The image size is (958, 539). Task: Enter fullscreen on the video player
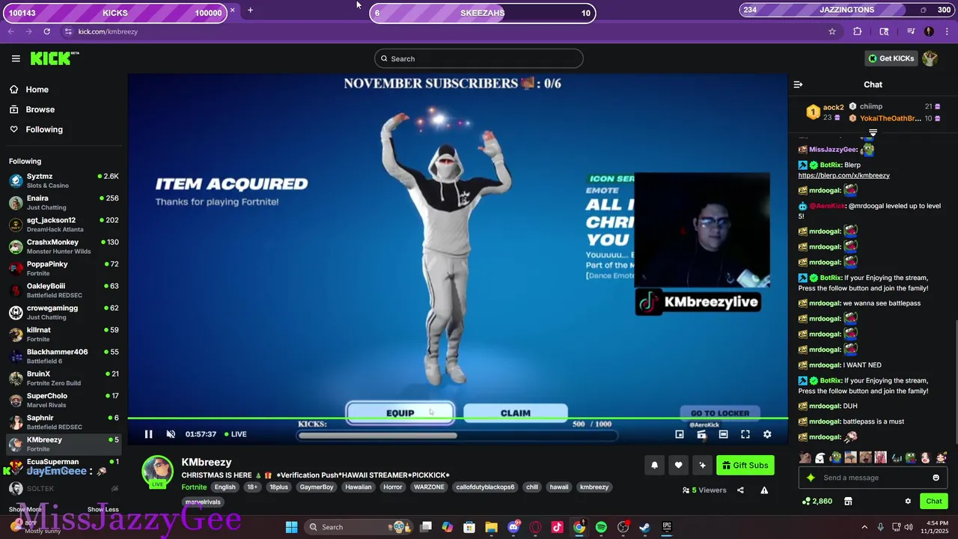coord(745,434)
